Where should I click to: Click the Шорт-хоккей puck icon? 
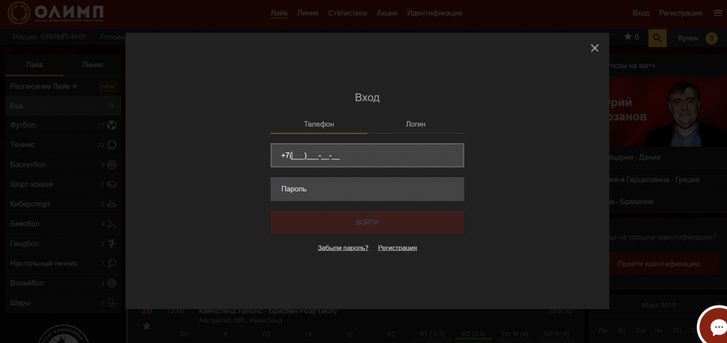111,184
